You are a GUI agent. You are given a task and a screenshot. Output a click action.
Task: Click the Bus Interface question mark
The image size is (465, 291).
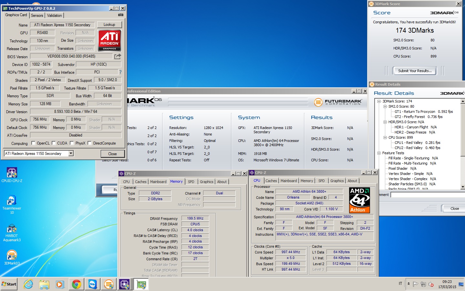(120, 72)
